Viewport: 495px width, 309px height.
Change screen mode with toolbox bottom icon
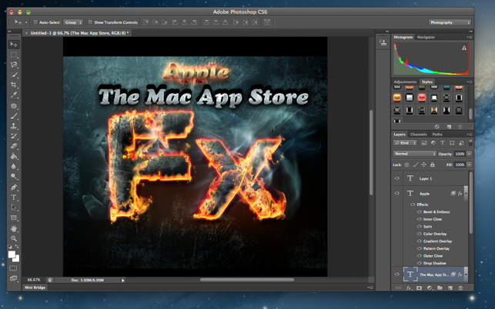pyautogui.click(x=13, y=278)
